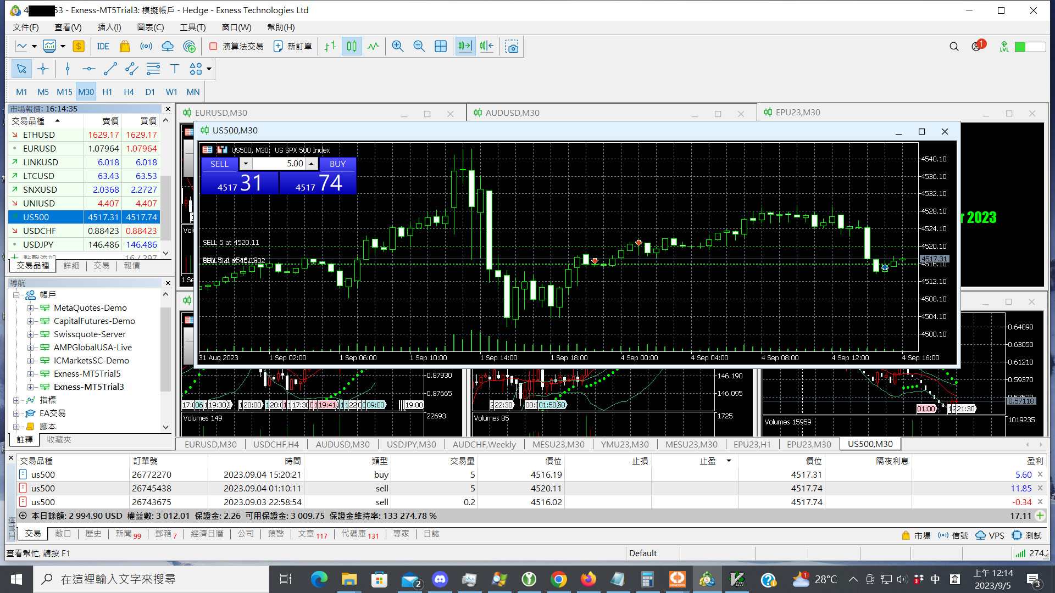Open the MetaEditor IDE

tap(103, 47)
